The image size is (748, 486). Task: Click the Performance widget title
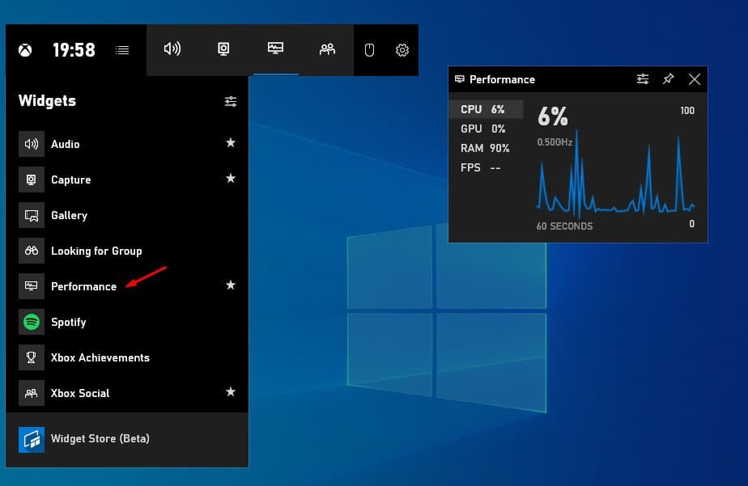(x=503, y=79)
